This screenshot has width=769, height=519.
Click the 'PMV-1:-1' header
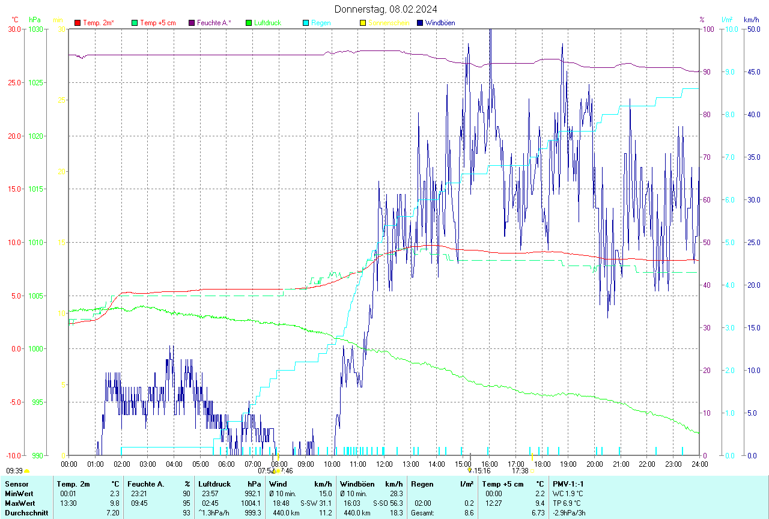pos(568,484)
